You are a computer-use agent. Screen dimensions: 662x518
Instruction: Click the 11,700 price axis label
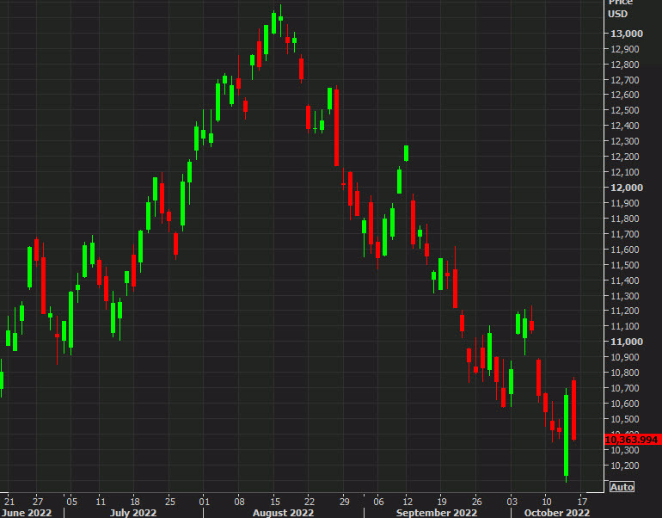[x=625, y=234]
